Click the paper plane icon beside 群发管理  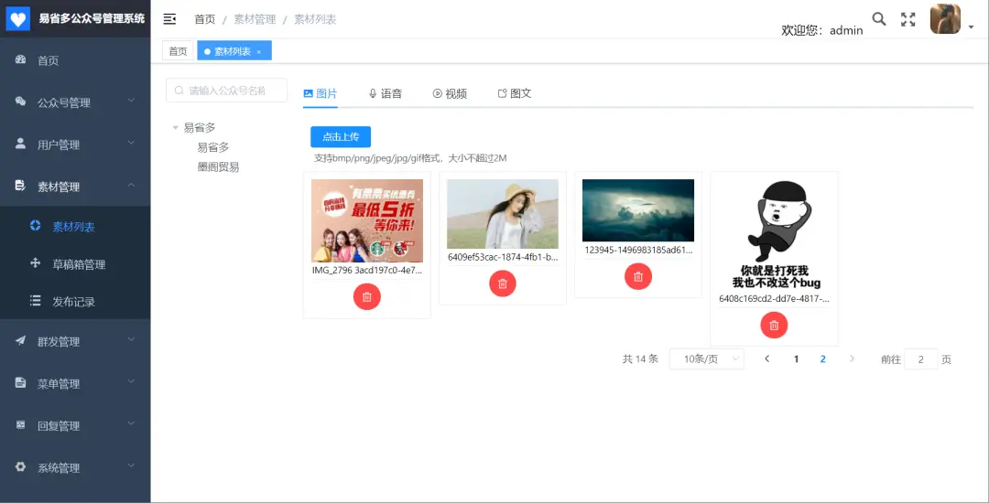coord(20,340)
